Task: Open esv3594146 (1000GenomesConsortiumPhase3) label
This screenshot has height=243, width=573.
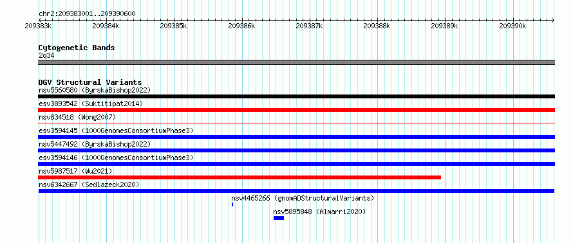Action: click(116, 157)
